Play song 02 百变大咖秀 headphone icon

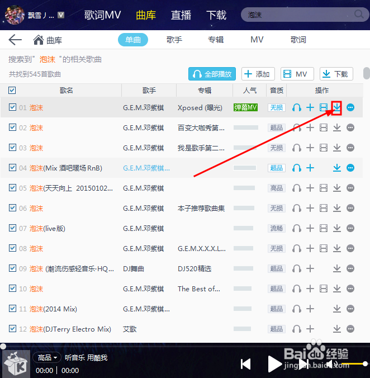(x=297, y=127)
